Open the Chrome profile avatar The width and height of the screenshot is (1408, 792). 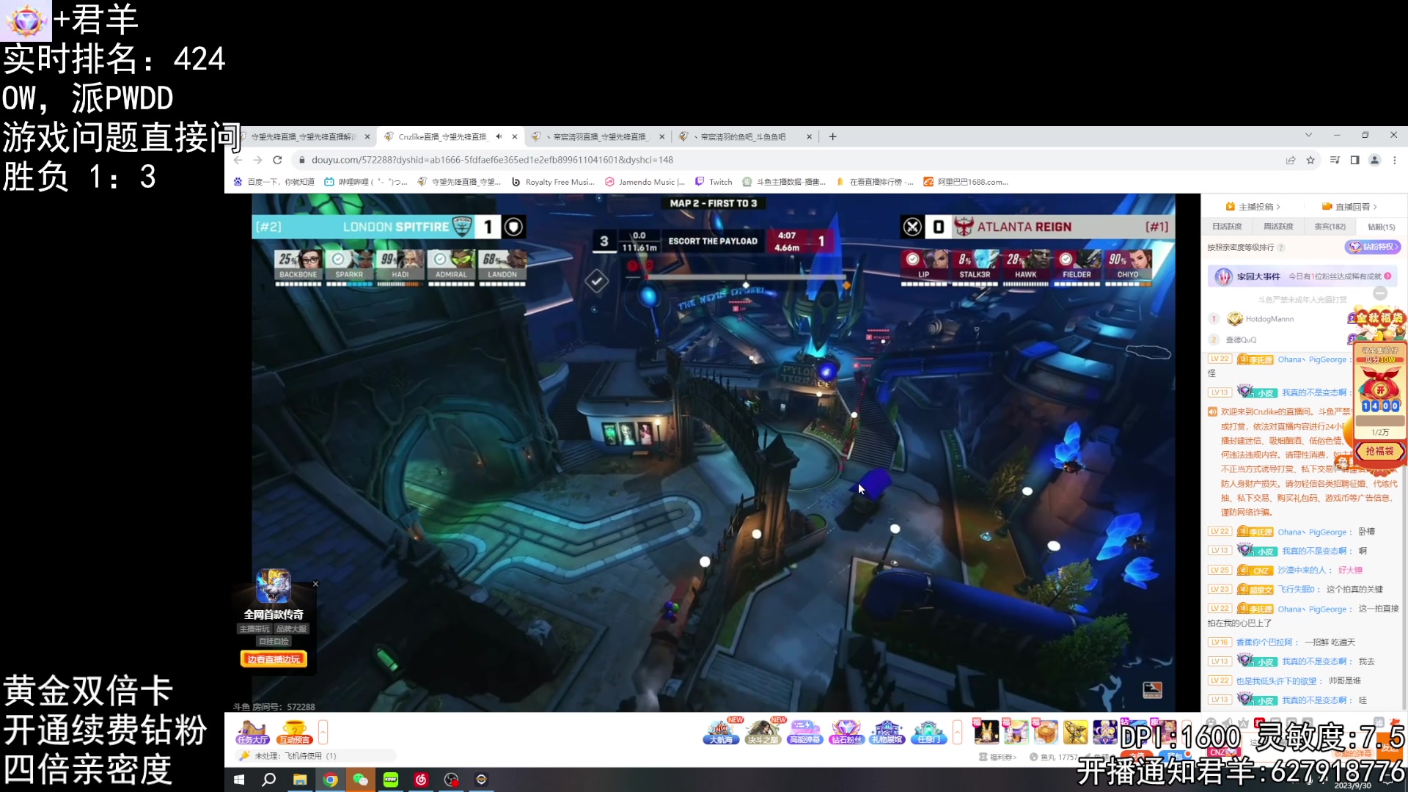1375,160
